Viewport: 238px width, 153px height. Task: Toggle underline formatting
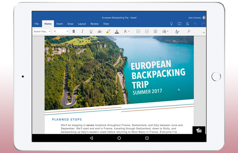pyautogui.click(x=91, y=31)
